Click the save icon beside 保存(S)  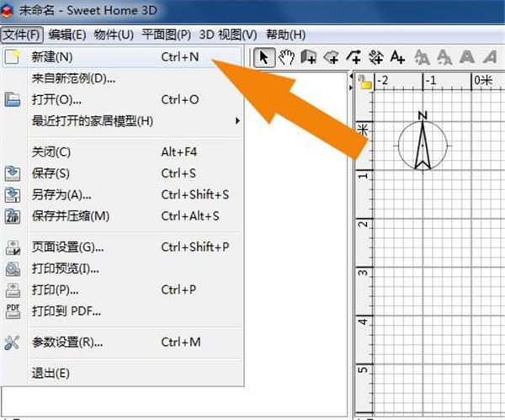13,173
